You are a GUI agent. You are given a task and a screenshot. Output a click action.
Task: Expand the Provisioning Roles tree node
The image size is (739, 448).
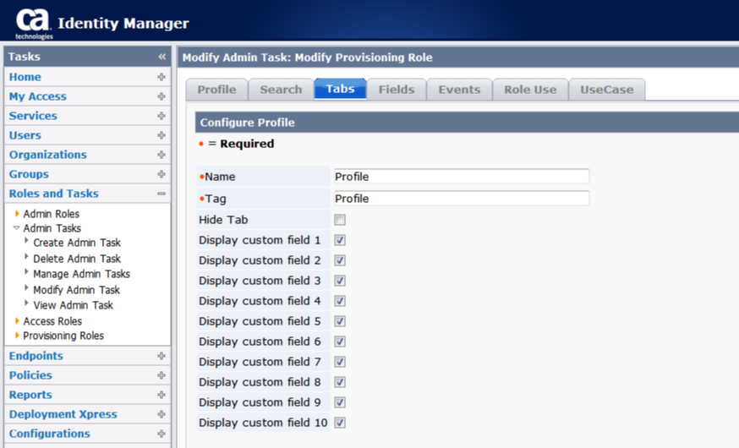[x=17, y=336]
